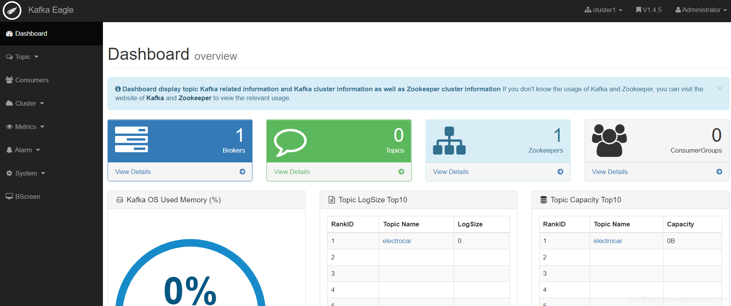Expand the System sidebar menu

pyautogui.click(x=51, y=173)
